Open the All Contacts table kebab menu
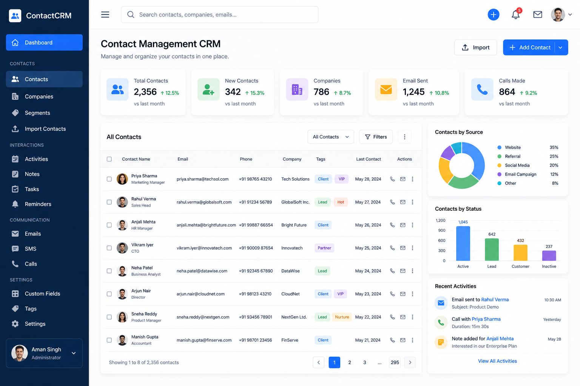The width and height of the screenshot is (580, 386). click(404, 137)
